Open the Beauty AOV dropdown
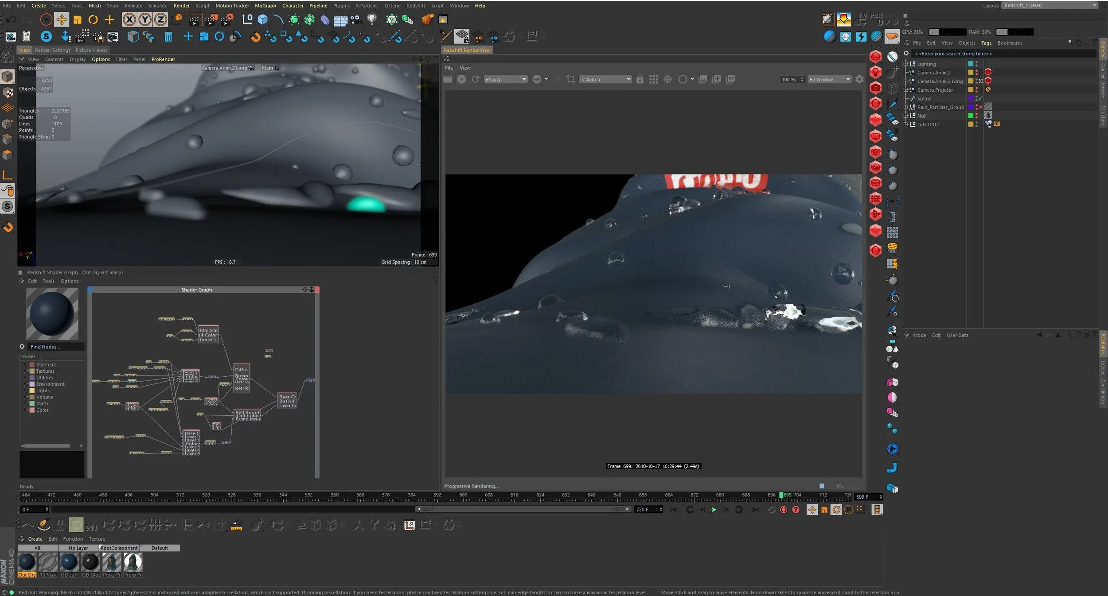This screenshot has height=596, width=1108. (x=505, y=80)
